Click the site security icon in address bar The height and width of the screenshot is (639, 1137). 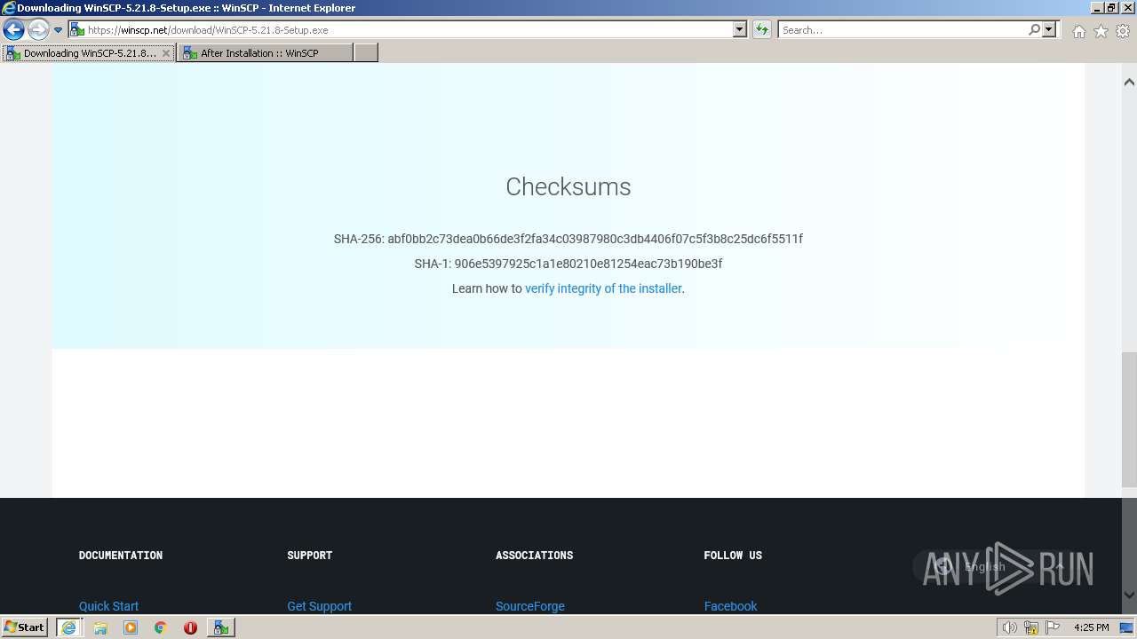coord(77,30)
